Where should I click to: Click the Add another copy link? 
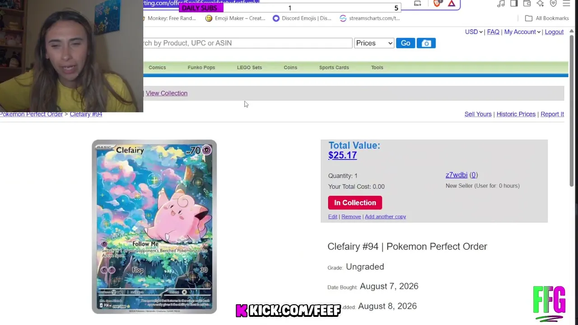coord(386,217)
